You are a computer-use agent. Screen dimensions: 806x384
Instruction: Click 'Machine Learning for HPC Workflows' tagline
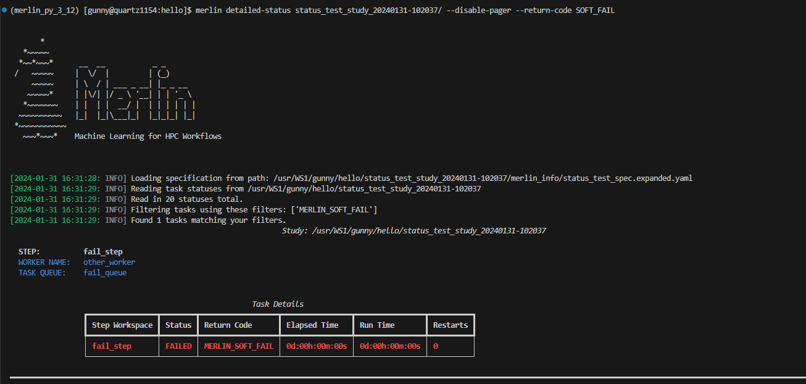(148, 136)
